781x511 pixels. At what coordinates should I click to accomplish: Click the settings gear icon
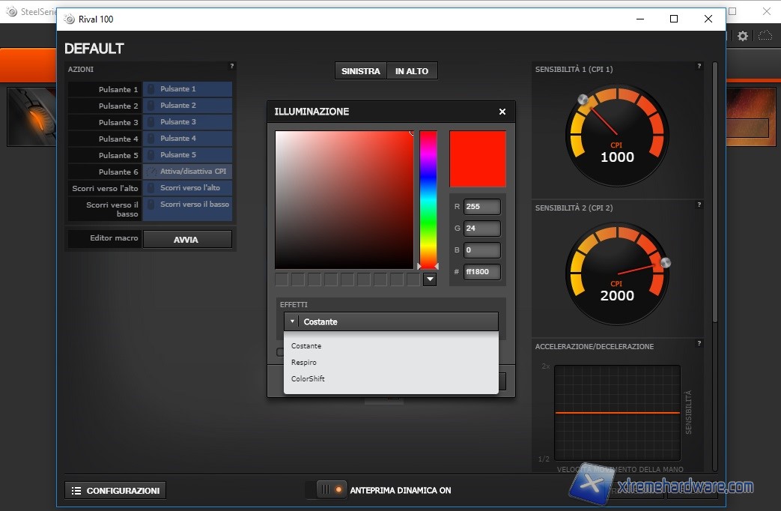pos(743,36)
